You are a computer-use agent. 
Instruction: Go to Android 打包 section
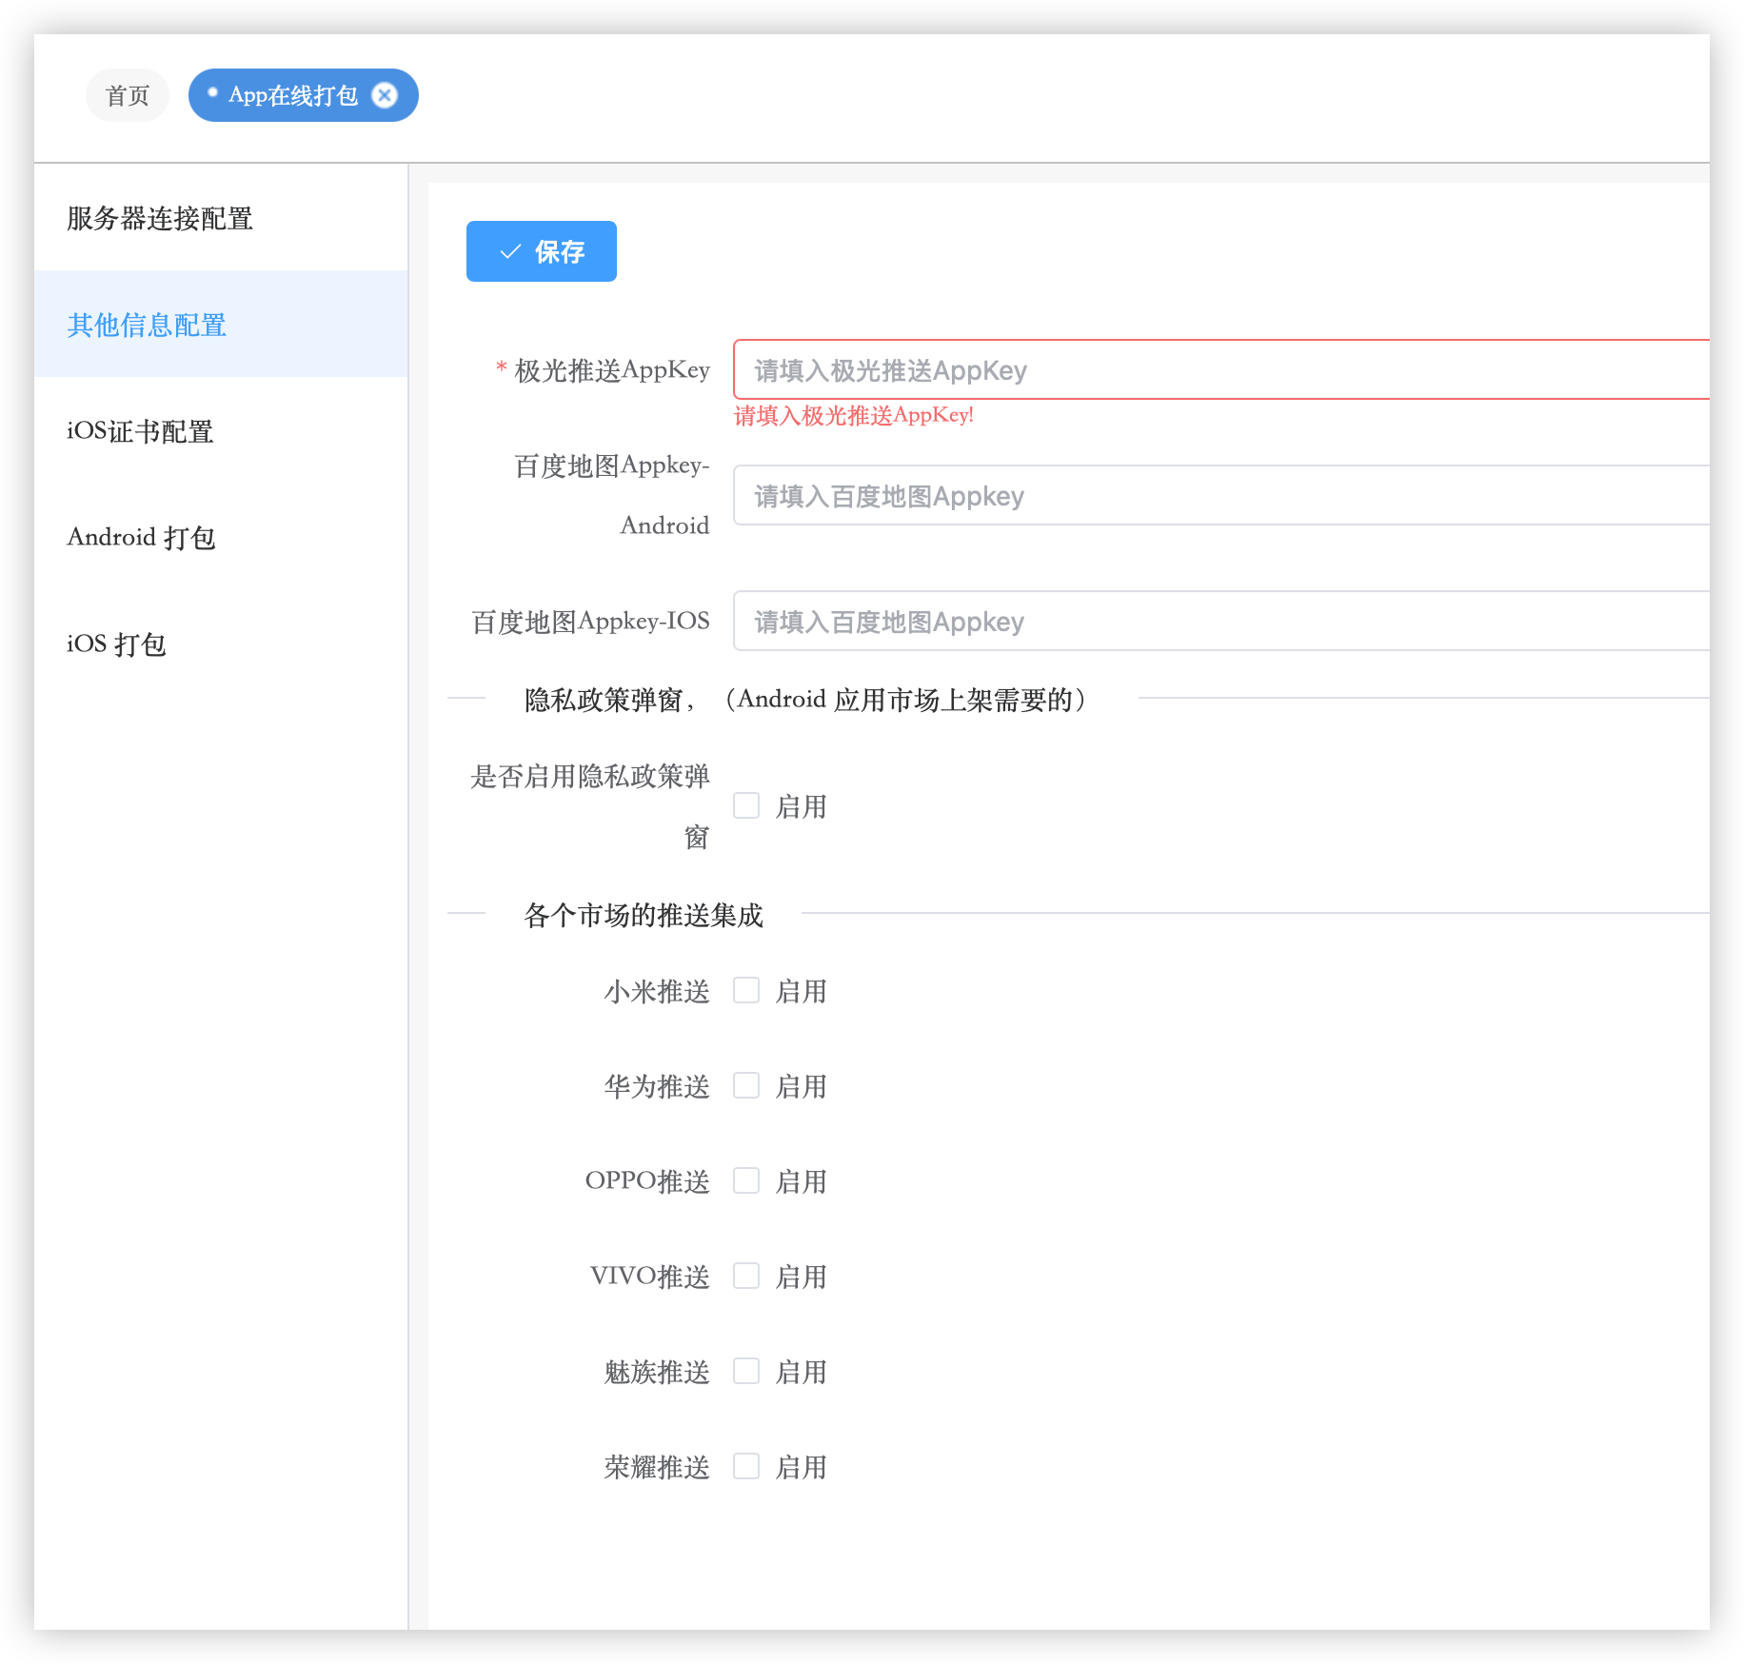tap(141, 538)
